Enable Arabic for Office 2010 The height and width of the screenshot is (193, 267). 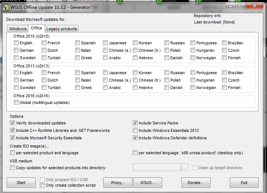(105, 58)
